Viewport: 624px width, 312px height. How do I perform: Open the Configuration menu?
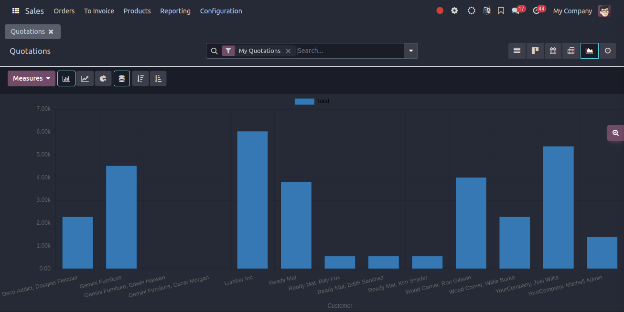click(221, 10)
